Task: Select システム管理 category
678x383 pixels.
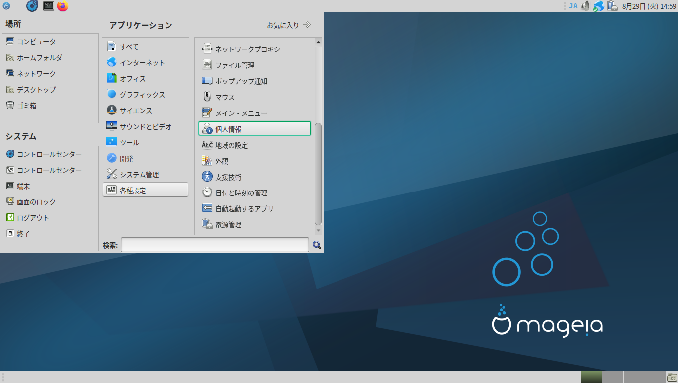Action: pos(146,175)
